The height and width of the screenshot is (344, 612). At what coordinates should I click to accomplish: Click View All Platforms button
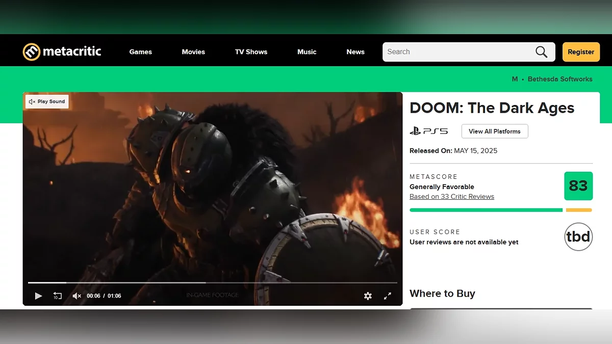click(x=495, y=131)
